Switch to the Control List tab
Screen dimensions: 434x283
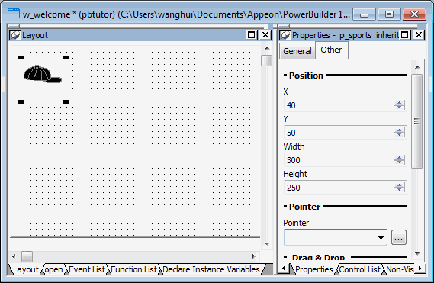[360, 269]
